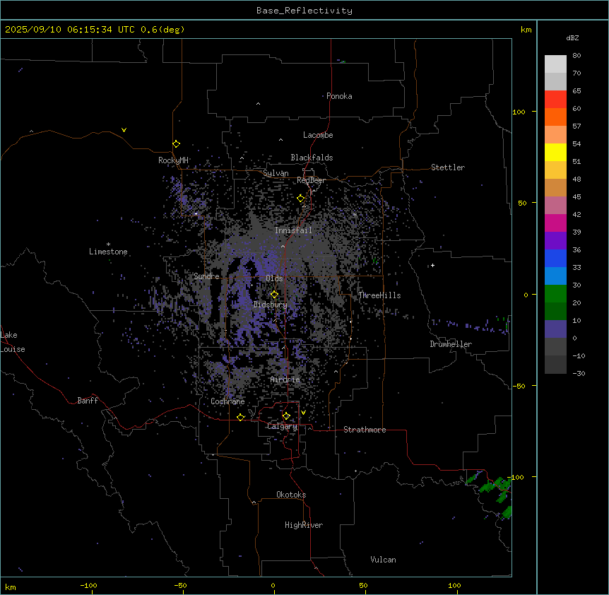This screenshot has height=595, width=609.
Task: Select the Stettler label
Action: (448, 167)
